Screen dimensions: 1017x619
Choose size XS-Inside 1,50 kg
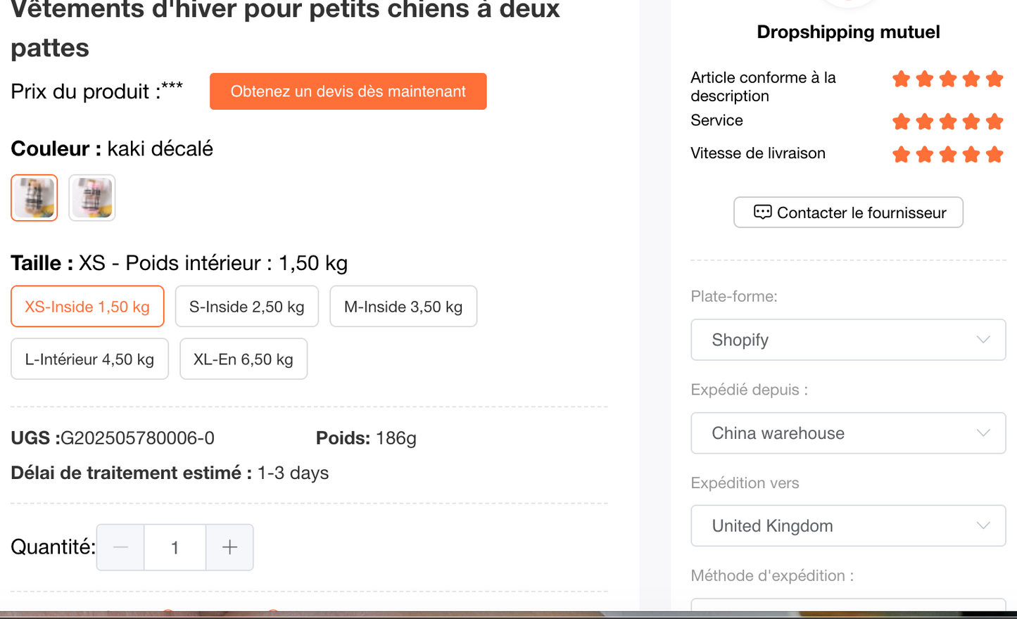click(87, 306)
